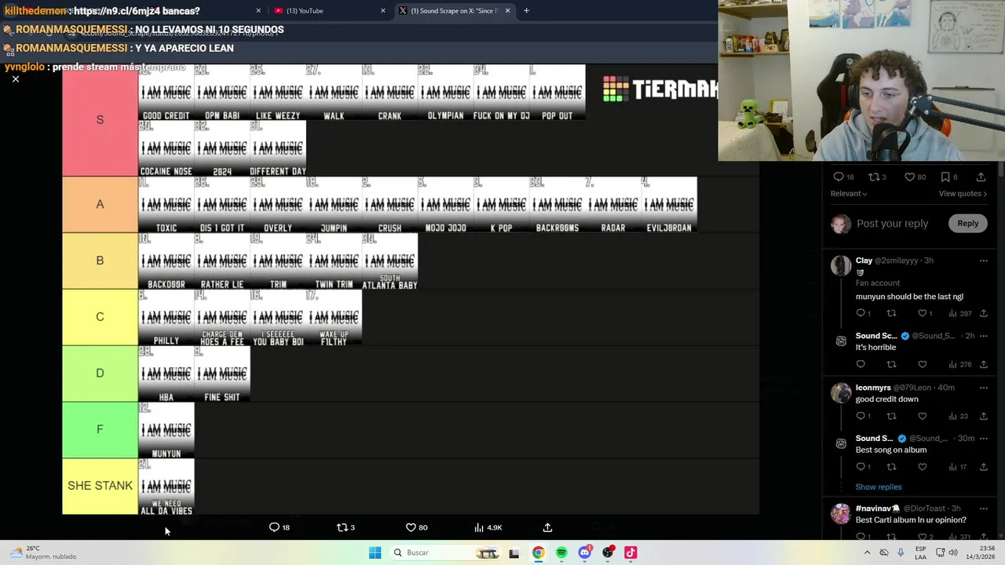Viewport: 1005px width, 565px height.
Task: Click the reply count icon in the right panel
Action: coord(838,177)
